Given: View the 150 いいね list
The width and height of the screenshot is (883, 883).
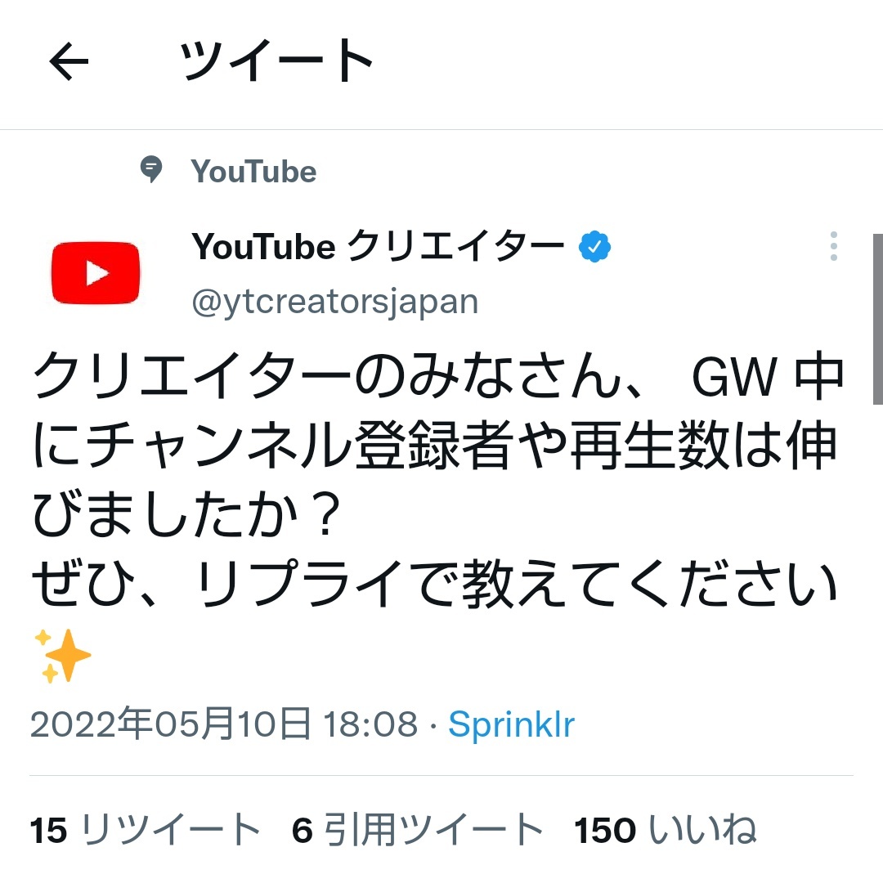Looking at the screenshot, I should tap(665, 830).
